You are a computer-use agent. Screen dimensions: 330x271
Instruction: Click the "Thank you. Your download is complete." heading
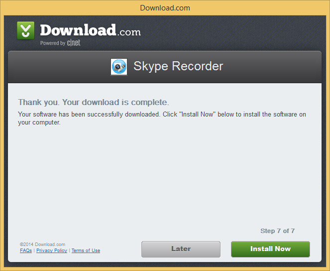(94, 102)
